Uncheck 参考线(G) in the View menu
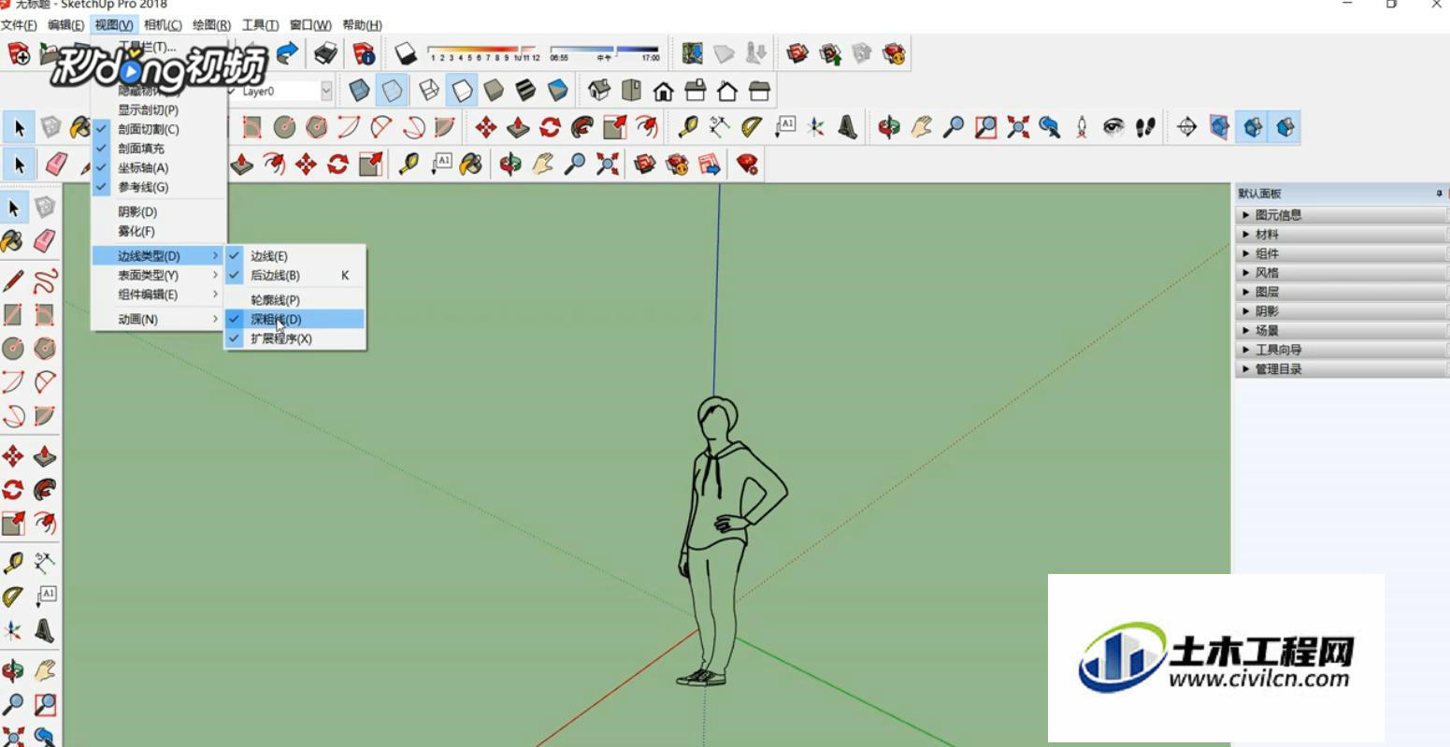Image resolution: width=1450 pixels, height=747 pixels. pyautogui.click(x=142, y=187)
